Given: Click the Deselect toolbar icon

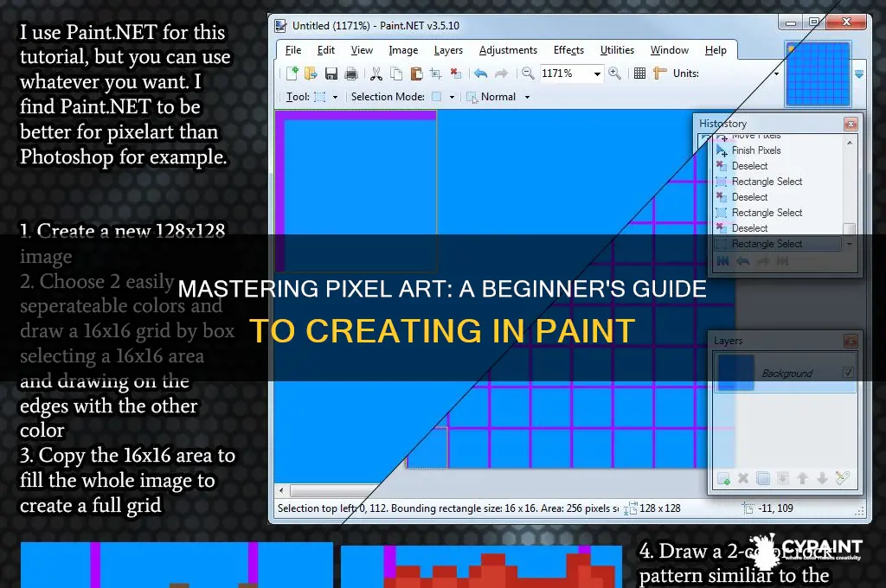Looking at the screenshot, I should [455, 73].
